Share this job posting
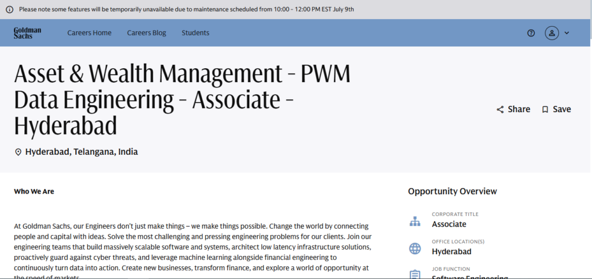Screen dimensions: 592x279 click(513, 109)
